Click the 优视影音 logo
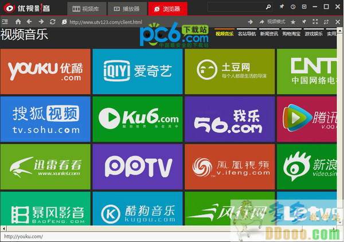Screen dimensions: 344x242 (x=27, y=9)
